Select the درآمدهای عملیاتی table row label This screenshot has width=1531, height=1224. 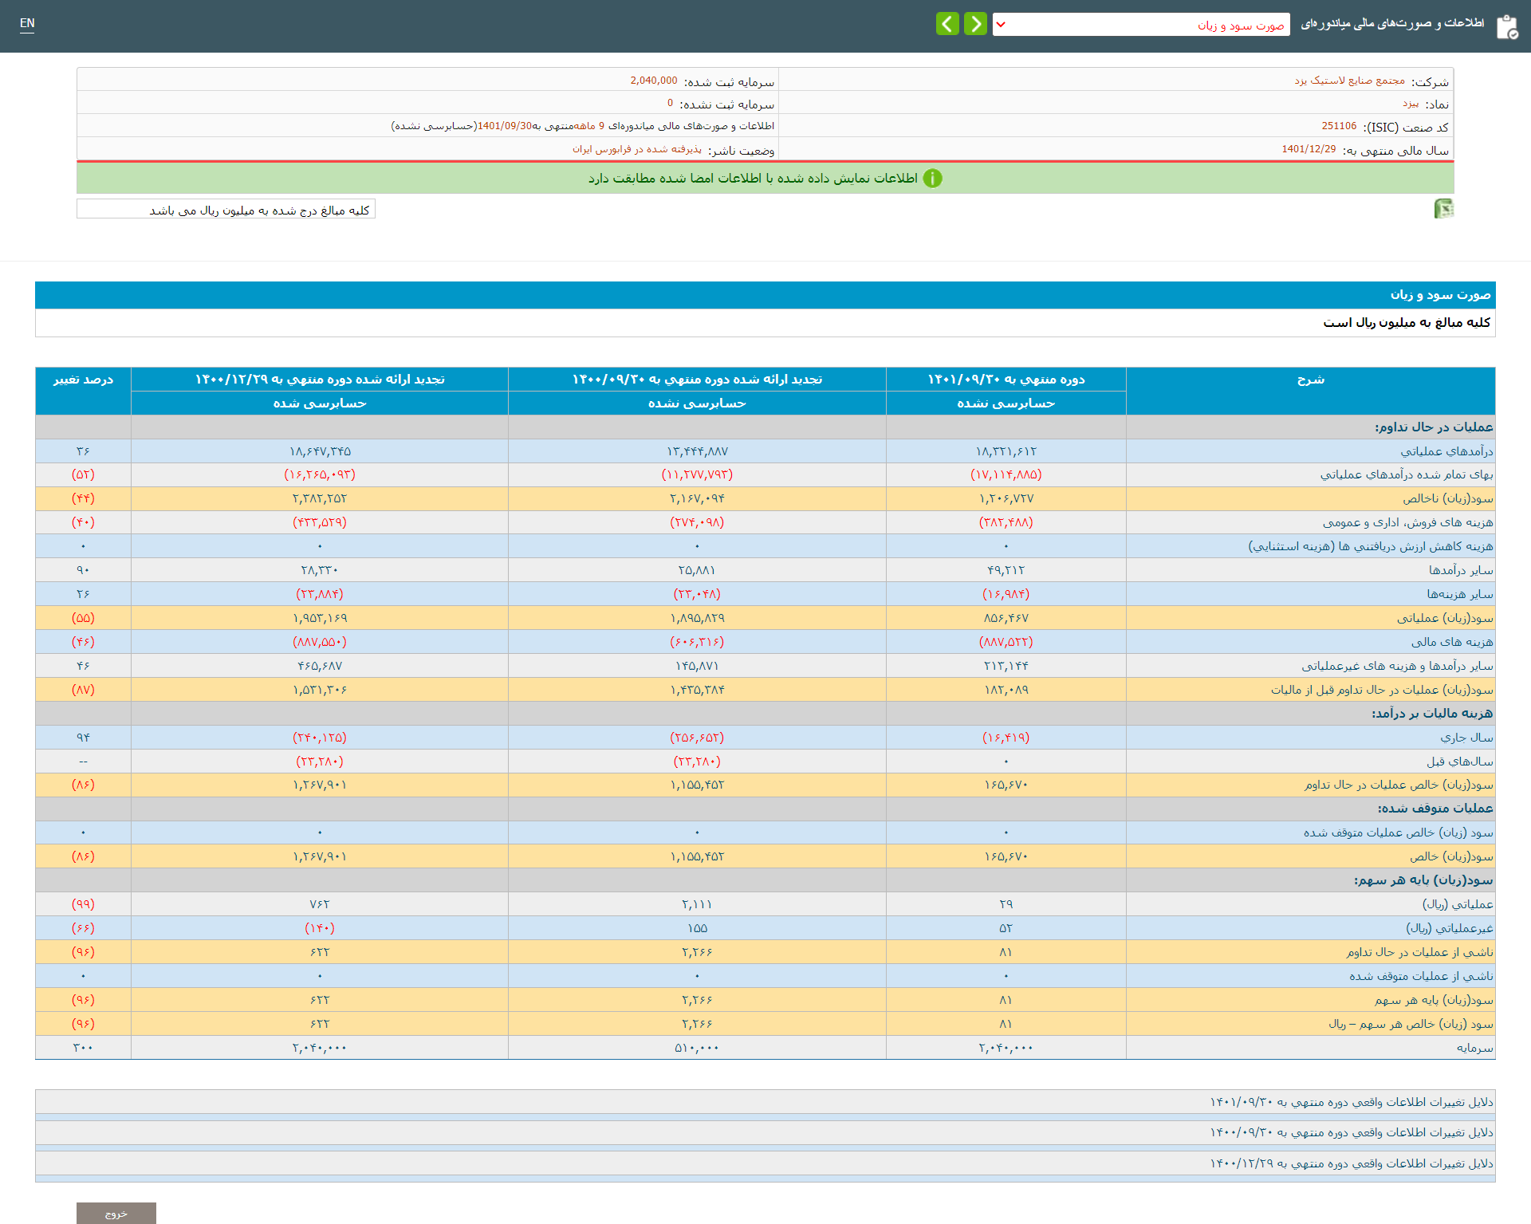pyautogui.click(x=1446, y=451)
